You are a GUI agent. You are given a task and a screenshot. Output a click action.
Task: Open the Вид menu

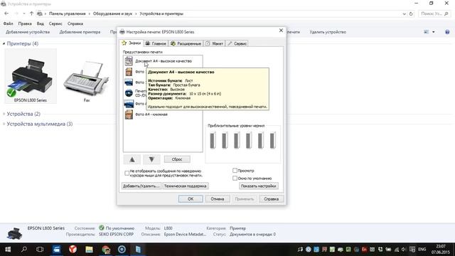(x=40, y=23)
